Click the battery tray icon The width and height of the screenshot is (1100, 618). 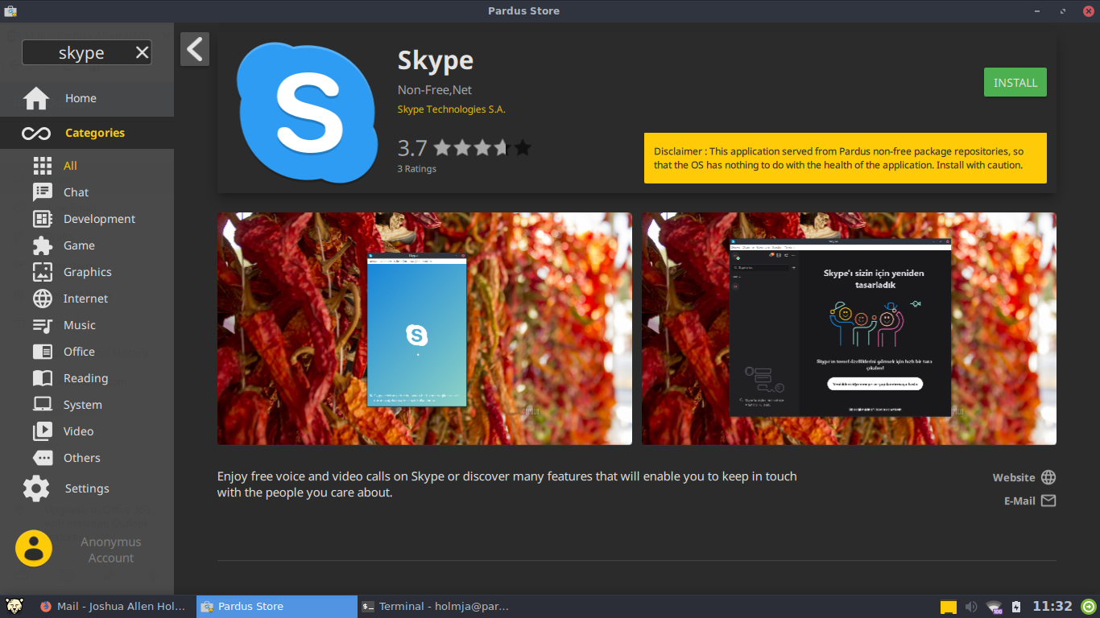(1016, 607)
